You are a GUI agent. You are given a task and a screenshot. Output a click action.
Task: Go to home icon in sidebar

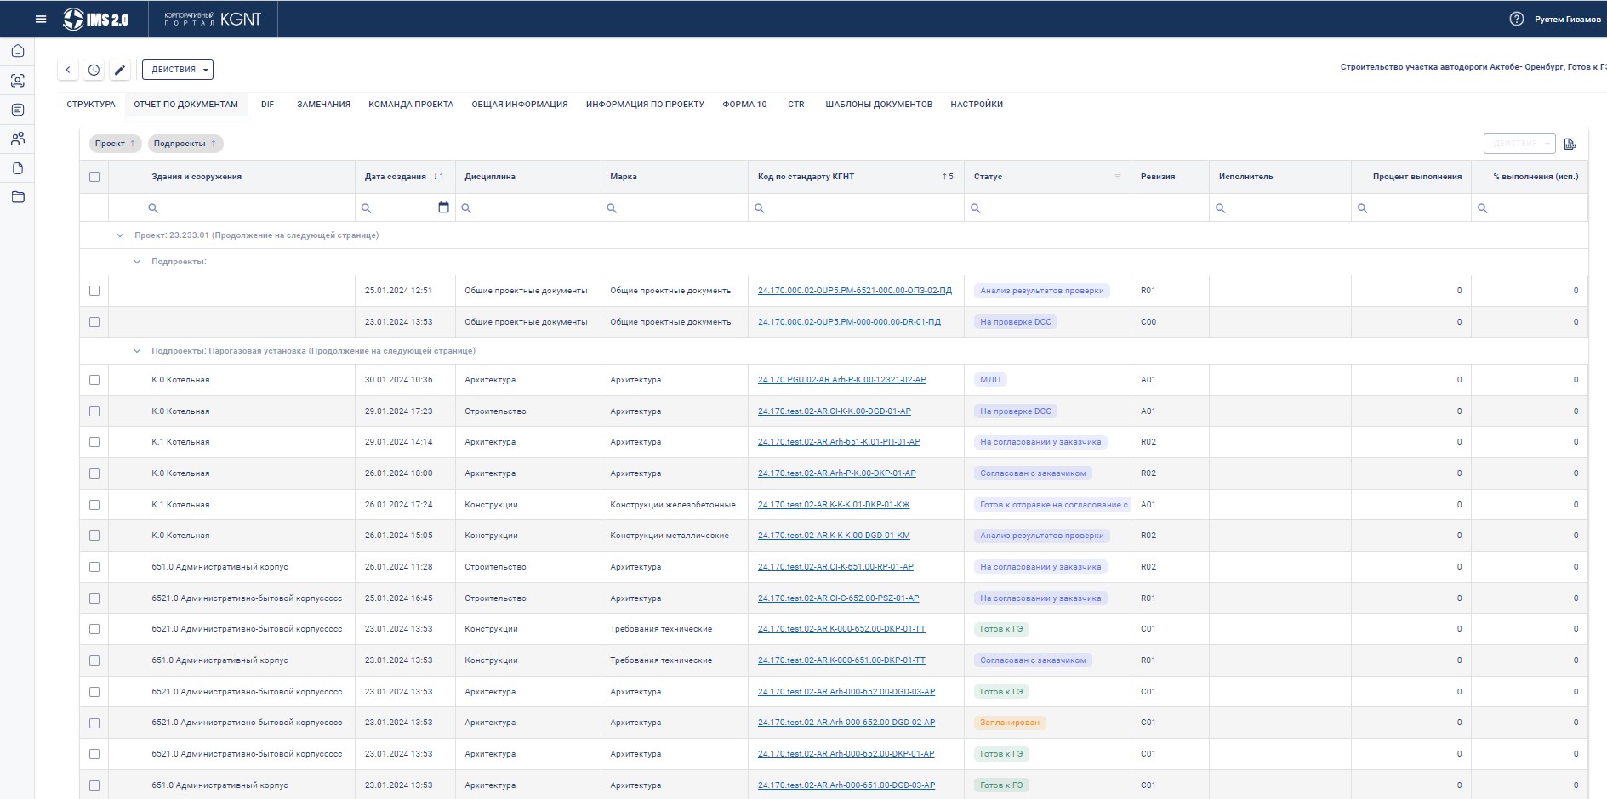[17, 51]
